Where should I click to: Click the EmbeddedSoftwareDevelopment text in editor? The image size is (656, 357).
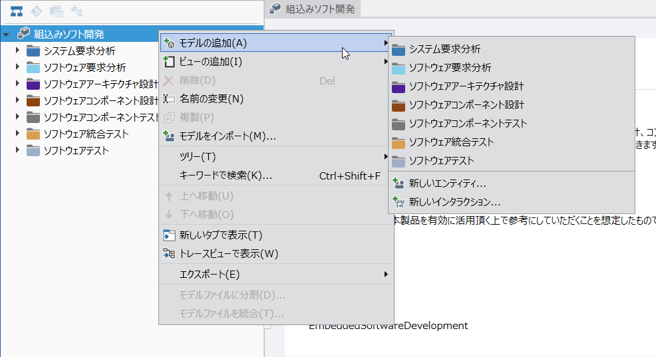389,326
